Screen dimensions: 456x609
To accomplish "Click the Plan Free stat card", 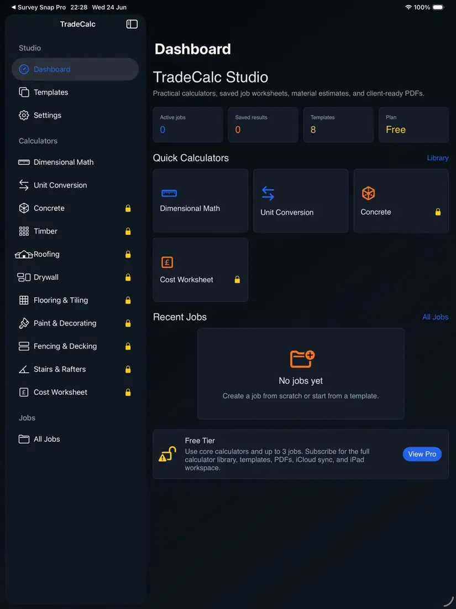I will [414, 125].
